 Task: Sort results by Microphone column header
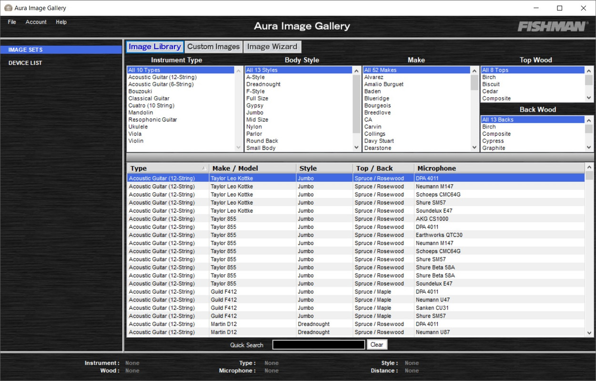pos(499,168)
